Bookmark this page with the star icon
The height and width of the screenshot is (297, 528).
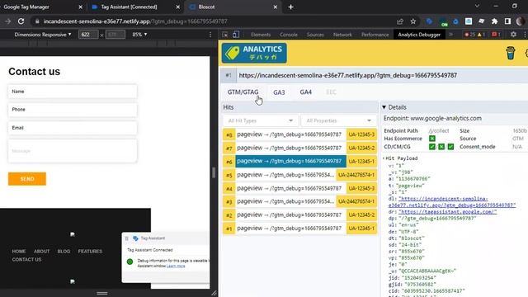413,21
